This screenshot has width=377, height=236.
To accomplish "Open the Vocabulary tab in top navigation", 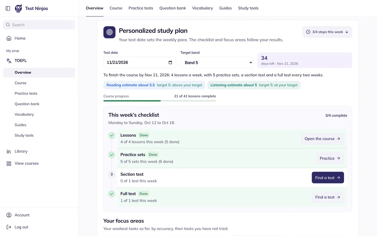I will pos(202,8).
